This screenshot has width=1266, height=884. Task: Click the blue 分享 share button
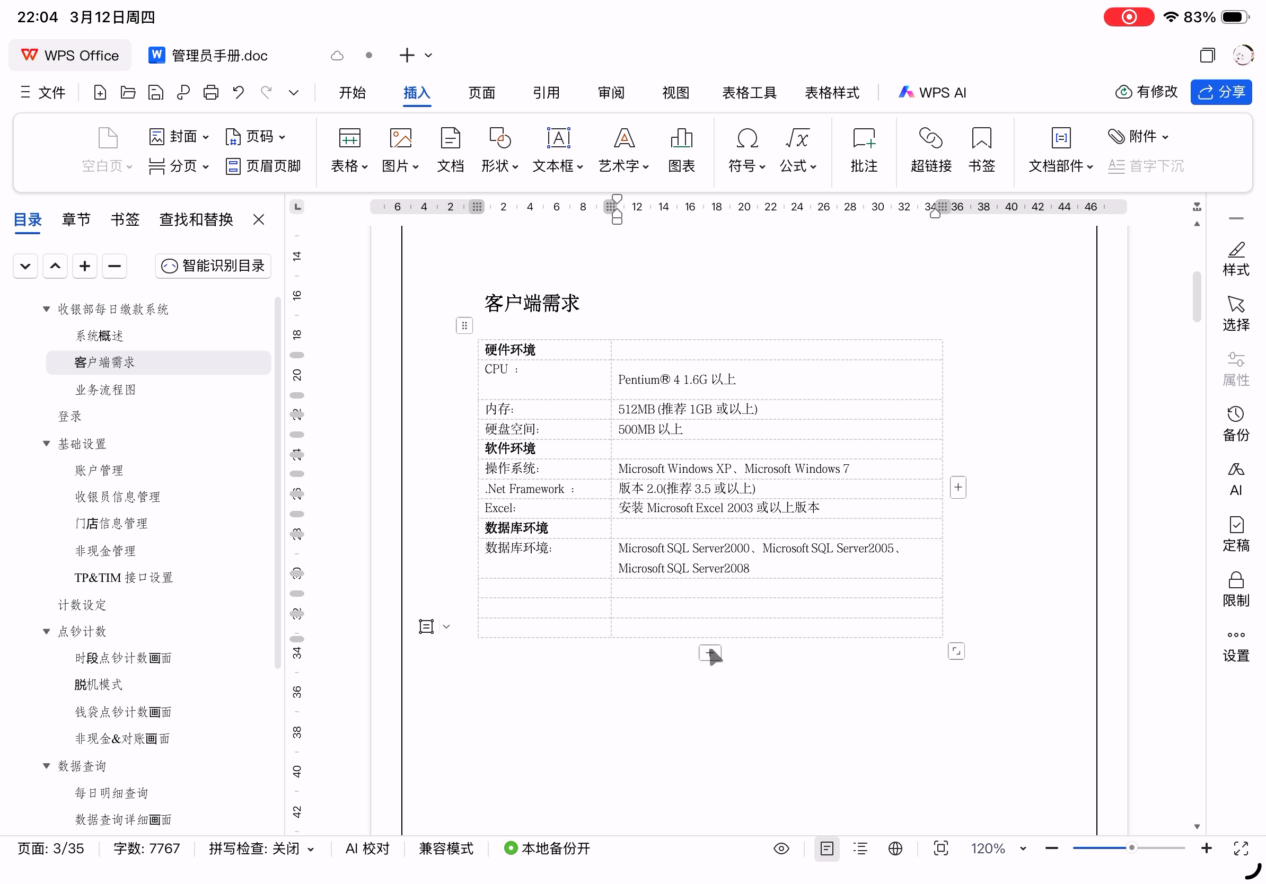pos(1220,92)
